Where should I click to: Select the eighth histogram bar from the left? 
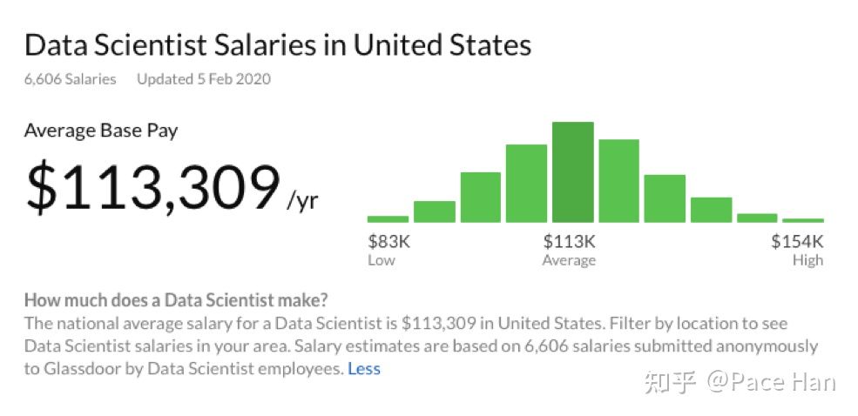coord(711,210)
